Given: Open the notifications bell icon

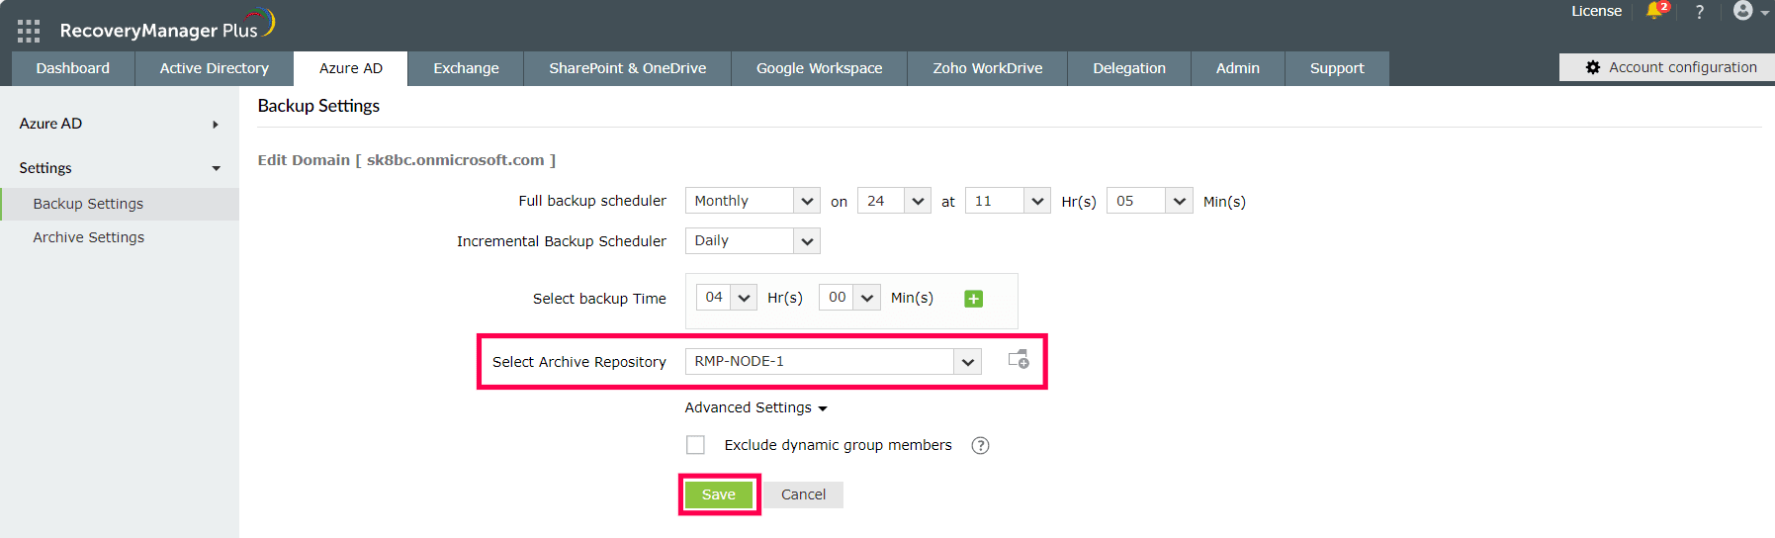Looking at the screenshot, I should (1656, 11).
